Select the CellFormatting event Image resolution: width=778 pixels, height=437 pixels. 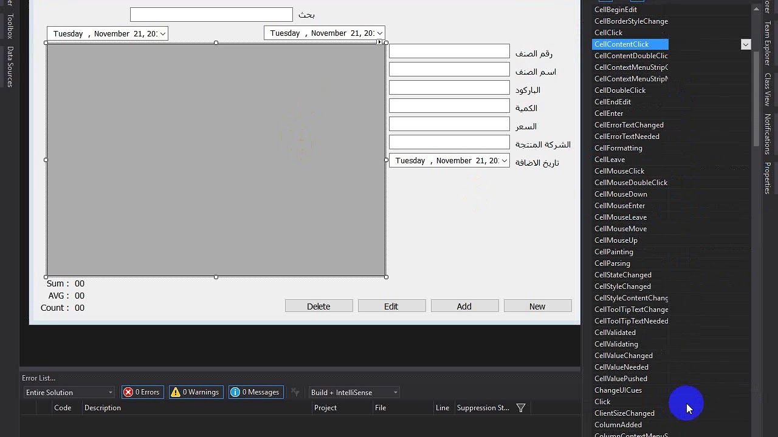tap(618, 148)
